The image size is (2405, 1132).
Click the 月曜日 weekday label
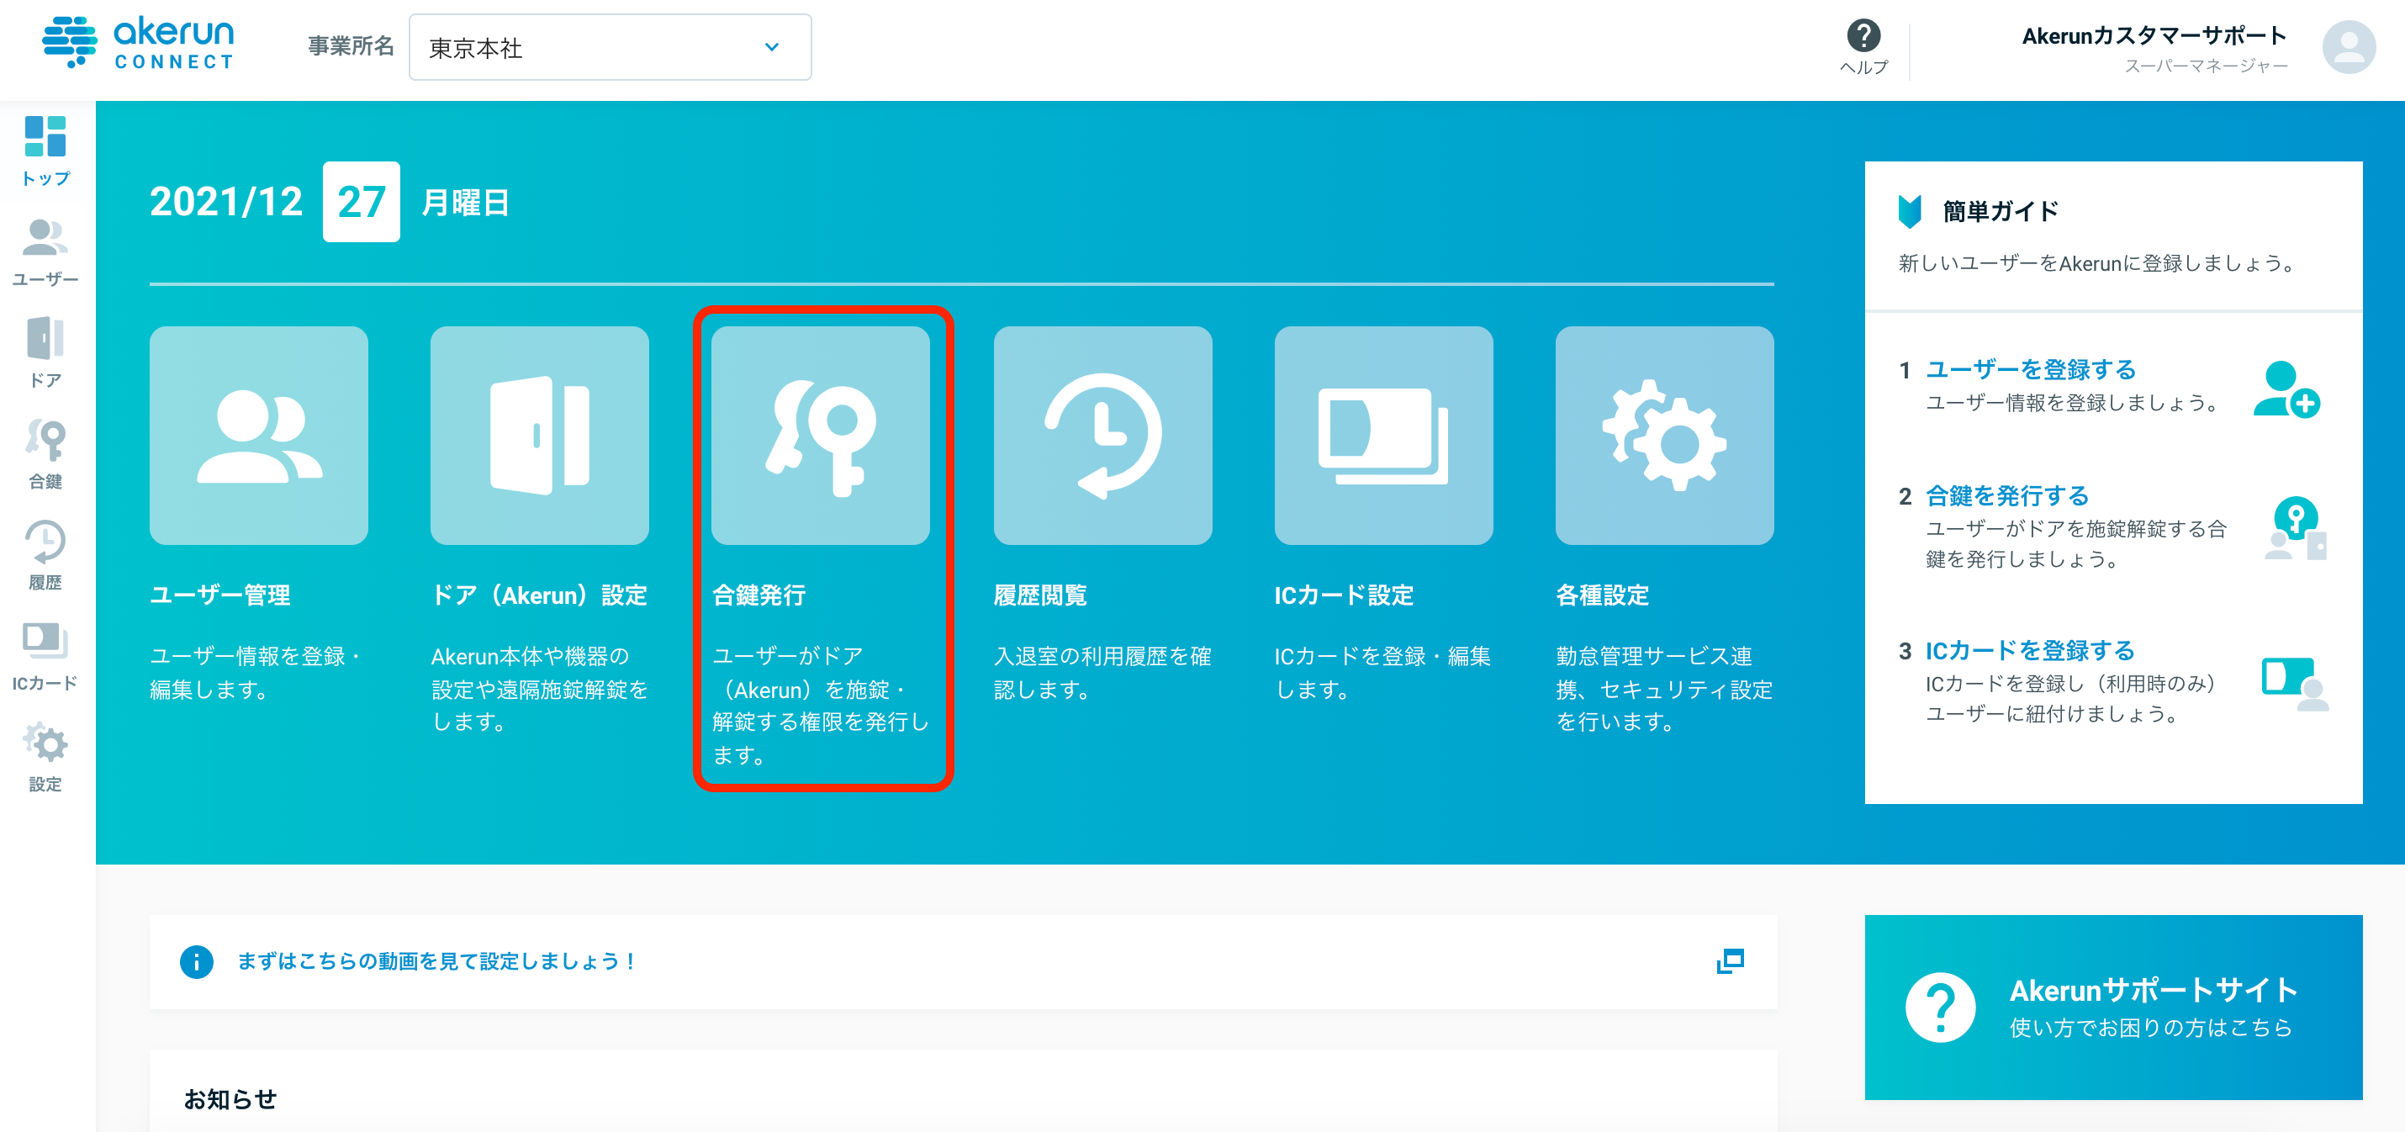tap(465, 203)
